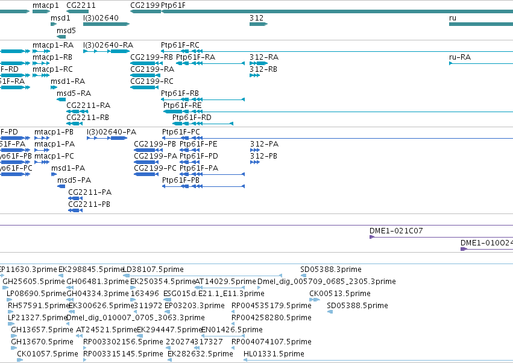Select the 'RP004074107.5prime' EST label
The height and width of the screenshot is (363, 513).
coord(271,341)
